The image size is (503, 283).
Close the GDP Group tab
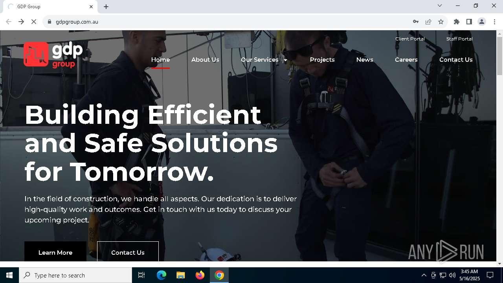[x=91, y=7]
